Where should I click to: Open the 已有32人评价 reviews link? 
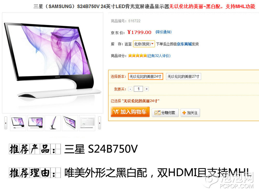pyautogui.click(x=159, y=56)
